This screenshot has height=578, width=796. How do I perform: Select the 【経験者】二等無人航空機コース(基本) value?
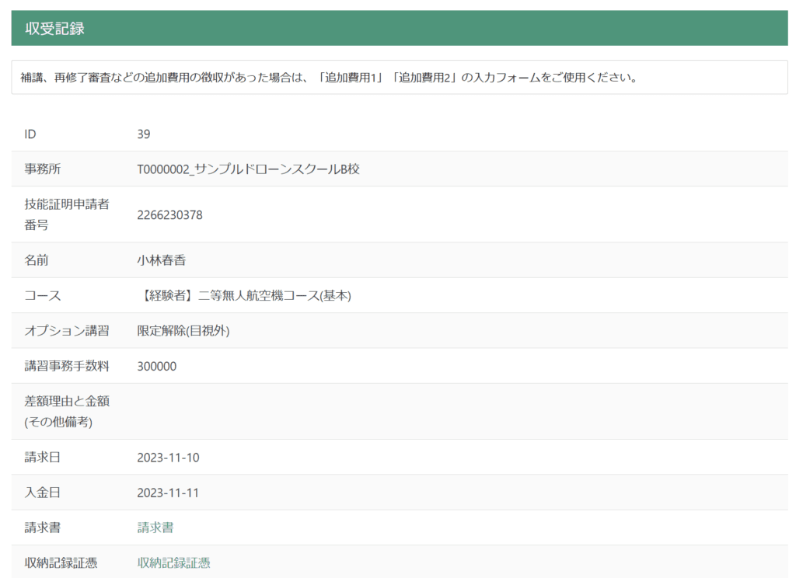pos(244,295)
